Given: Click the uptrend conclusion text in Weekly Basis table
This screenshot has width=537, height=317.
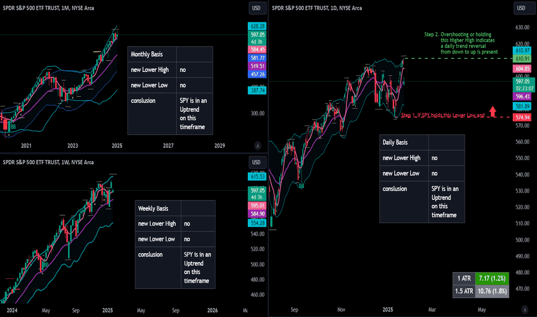Looking at the screenshot, I should click(x=198, y=267).
